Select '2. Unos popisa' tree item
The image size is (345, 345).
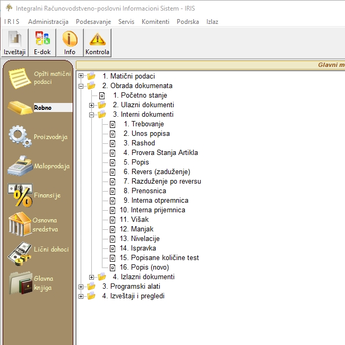[146, 134]
